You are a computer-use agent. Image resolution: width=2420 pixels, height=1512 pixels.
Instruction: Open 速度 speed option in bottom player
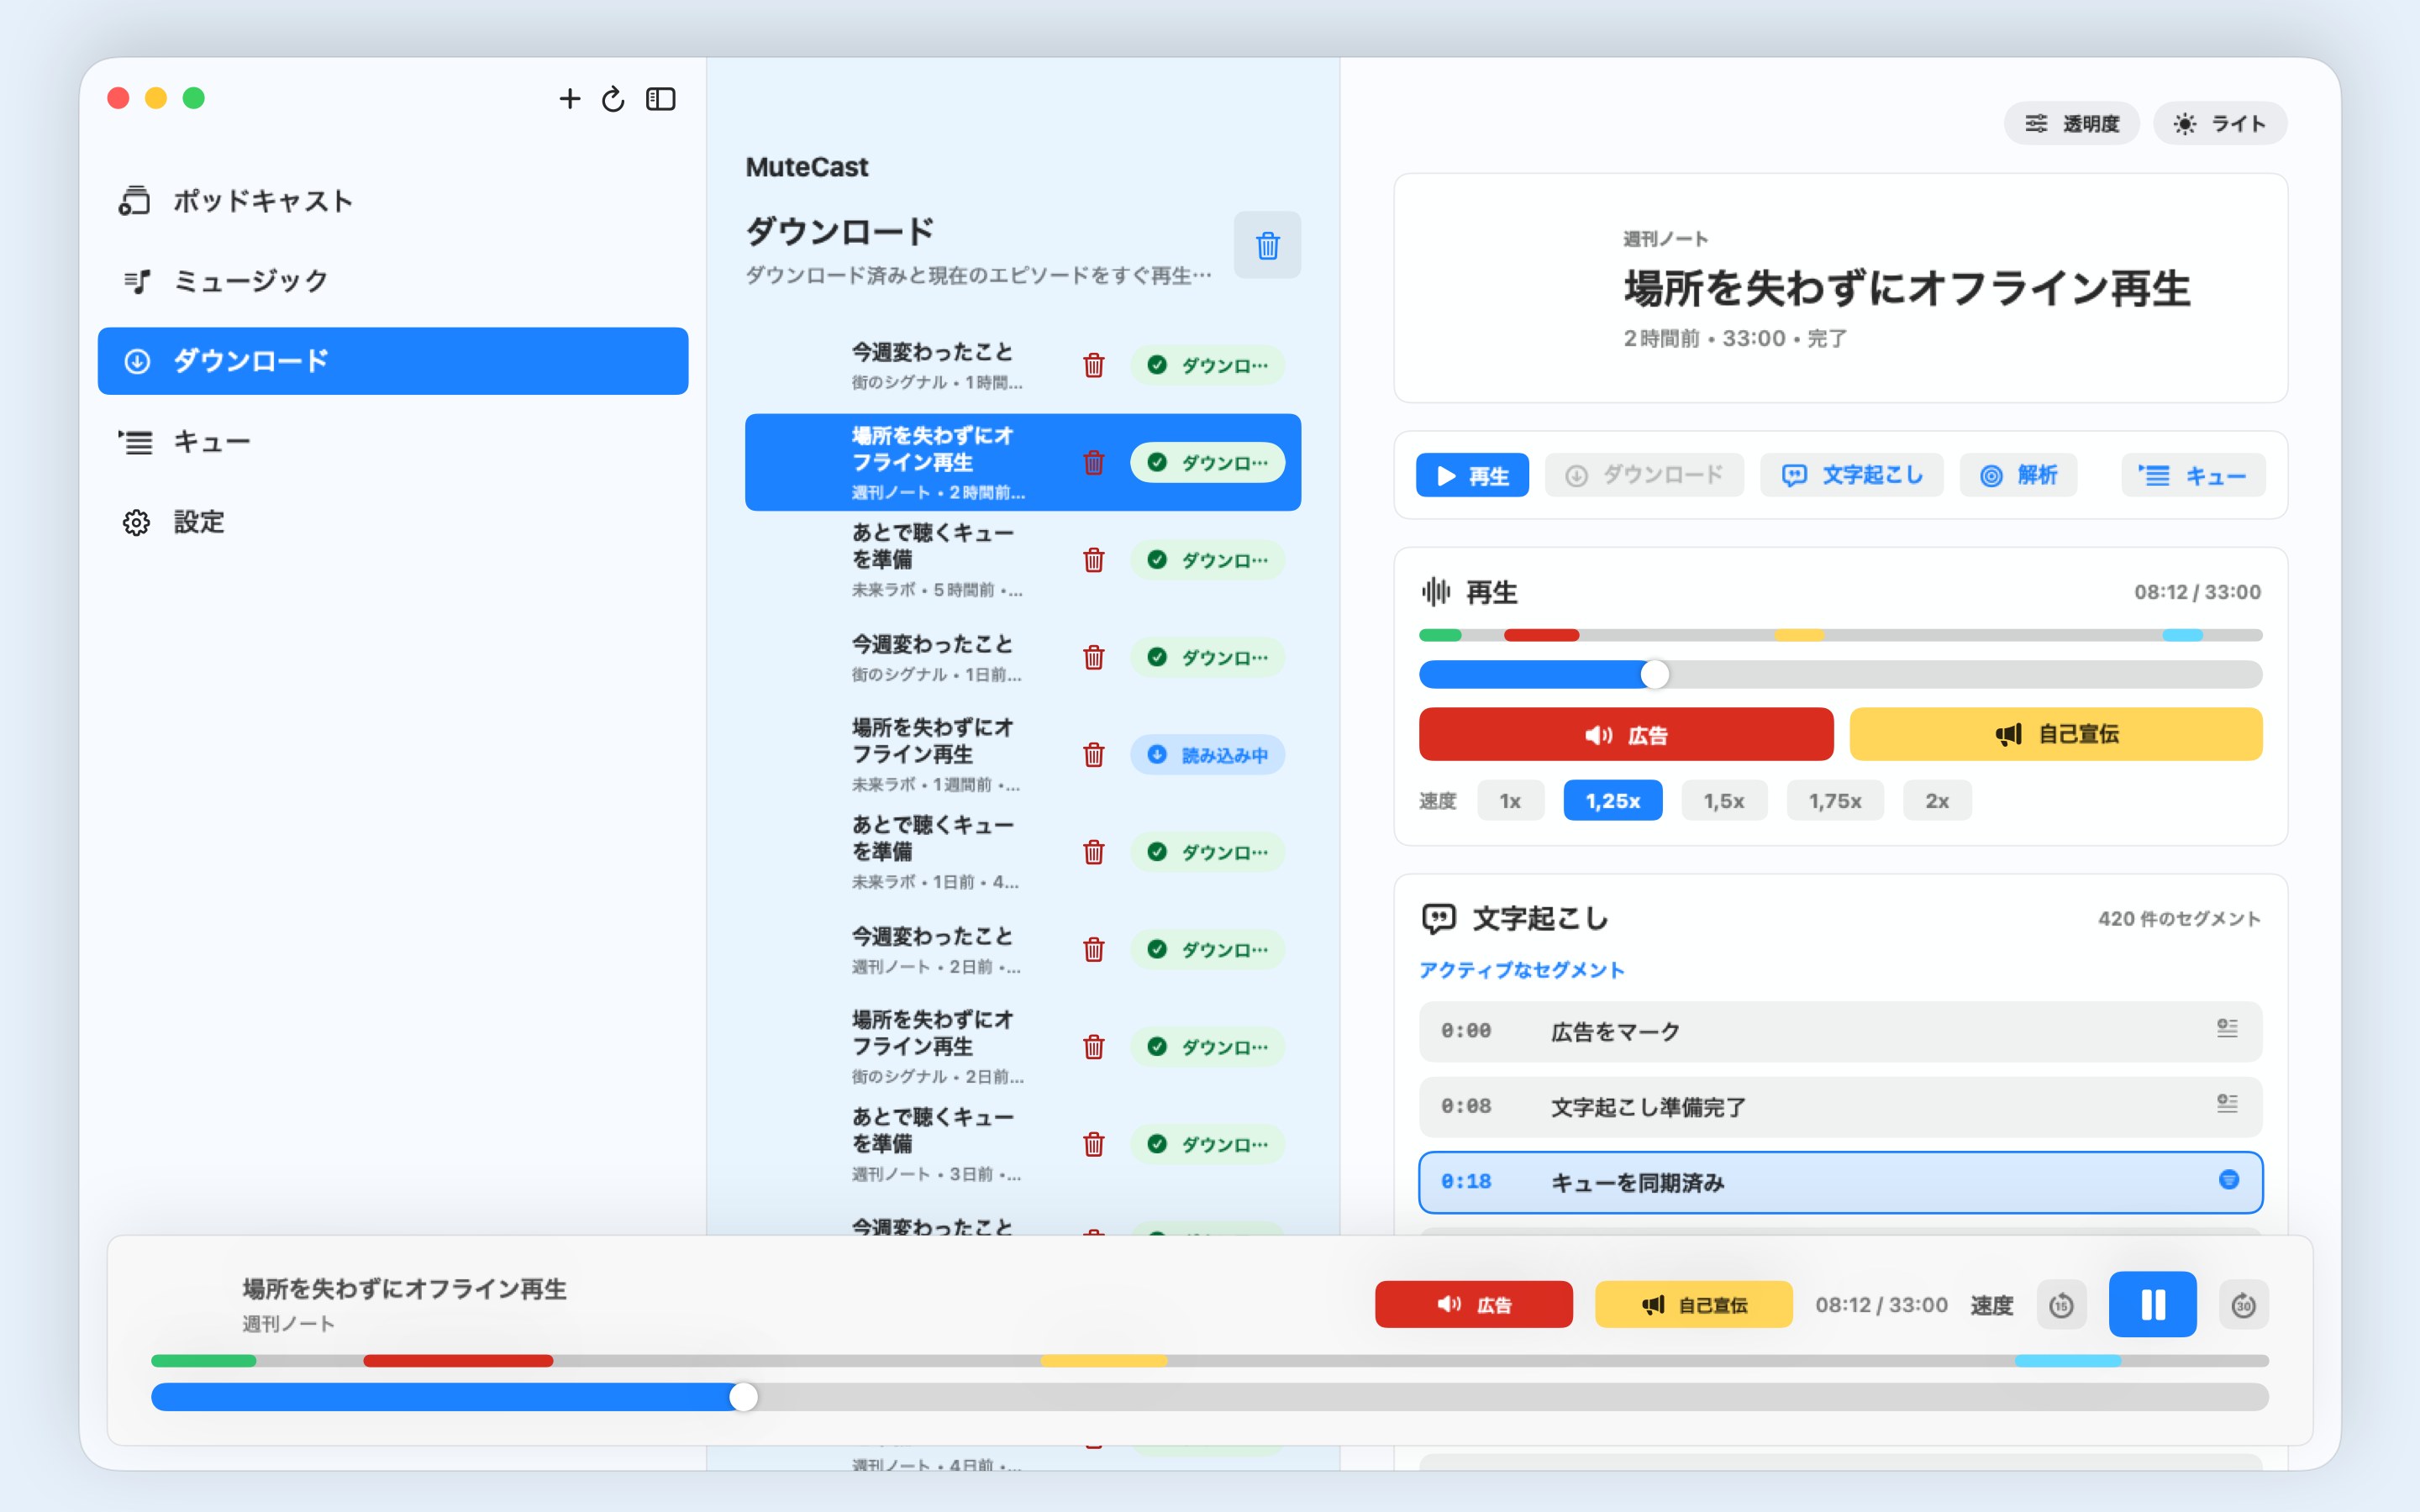(x=1991, y=1305)
